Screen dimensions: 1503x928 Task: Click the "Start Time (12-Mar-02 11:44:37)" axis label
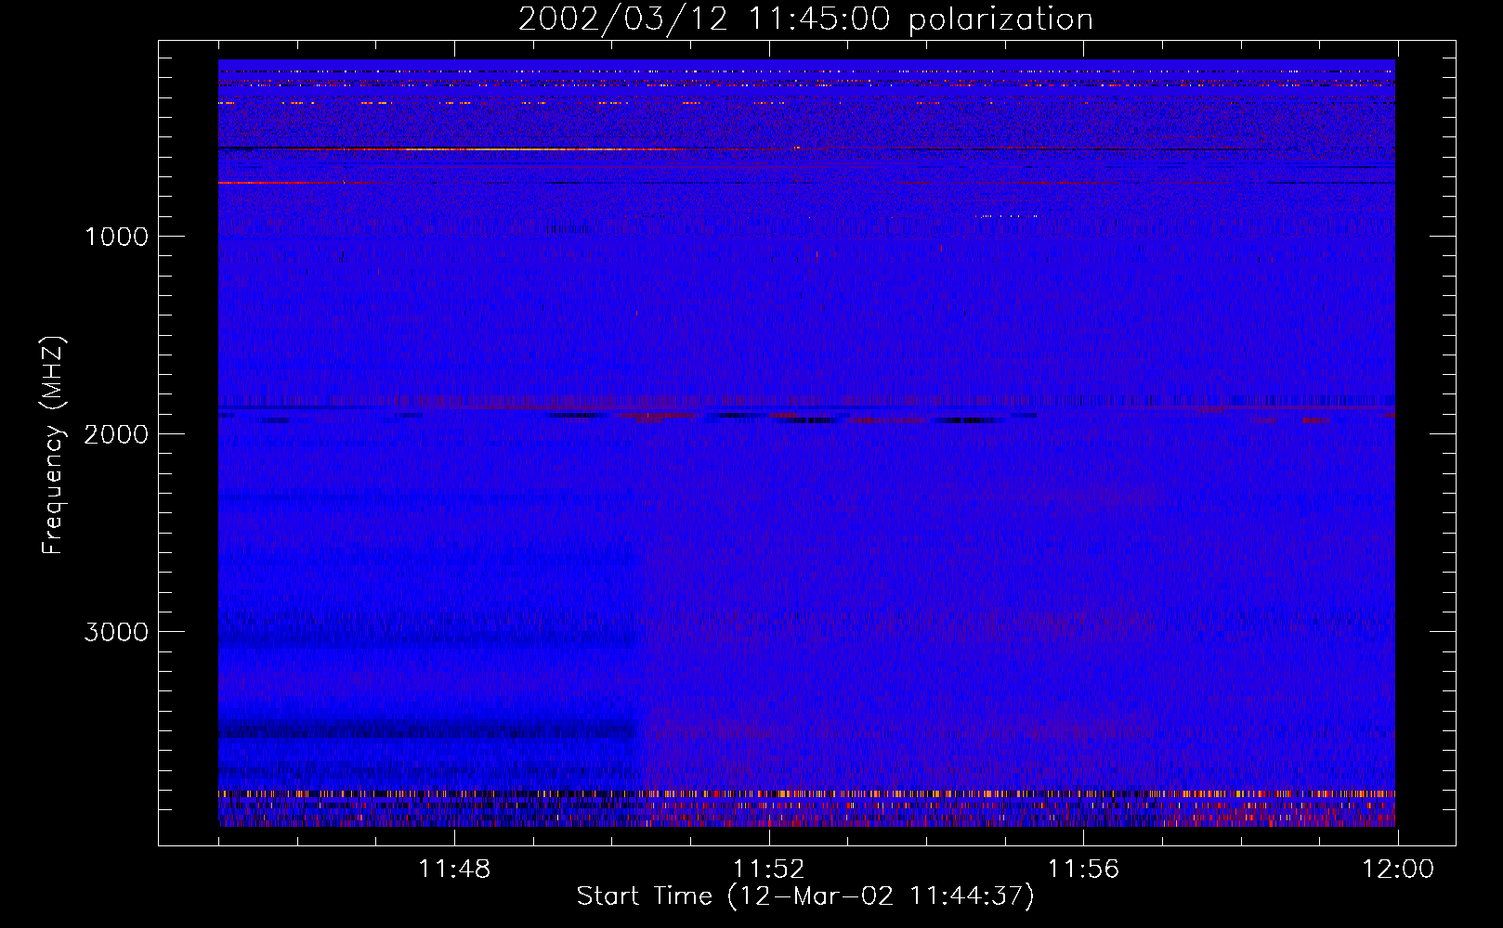[x=805, y=896]
